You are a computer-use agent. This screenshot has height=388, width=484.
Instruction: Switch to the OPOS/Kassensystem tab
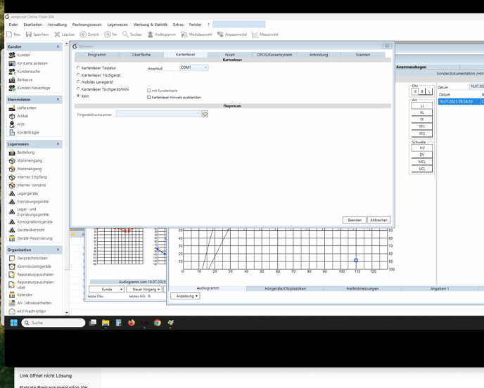[274, 54]
